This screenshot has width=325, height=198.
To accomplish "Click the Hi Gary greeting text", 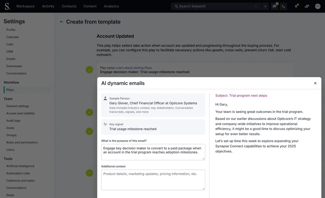I will pyautogui.click(x=221, y=104).
